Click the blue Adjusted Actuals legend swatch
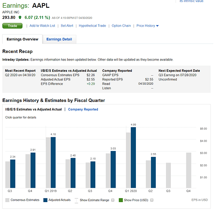 [45, 200]
